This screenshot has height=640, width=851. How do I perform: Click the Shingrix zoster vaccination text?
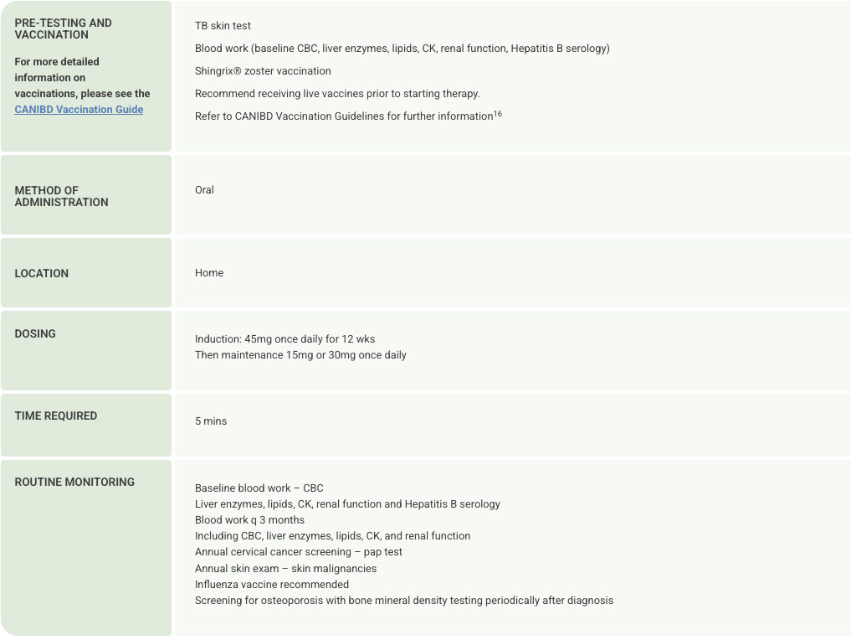[x=263, y=71]
